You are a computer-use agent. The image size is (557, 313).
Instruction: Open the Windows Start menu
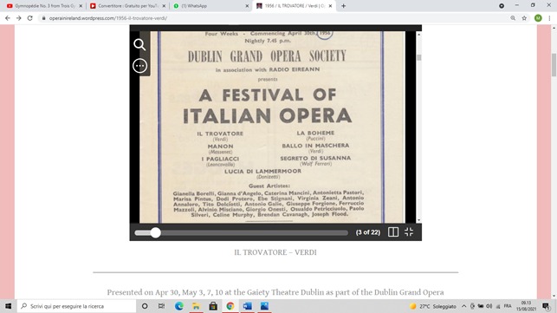(8, 306)
